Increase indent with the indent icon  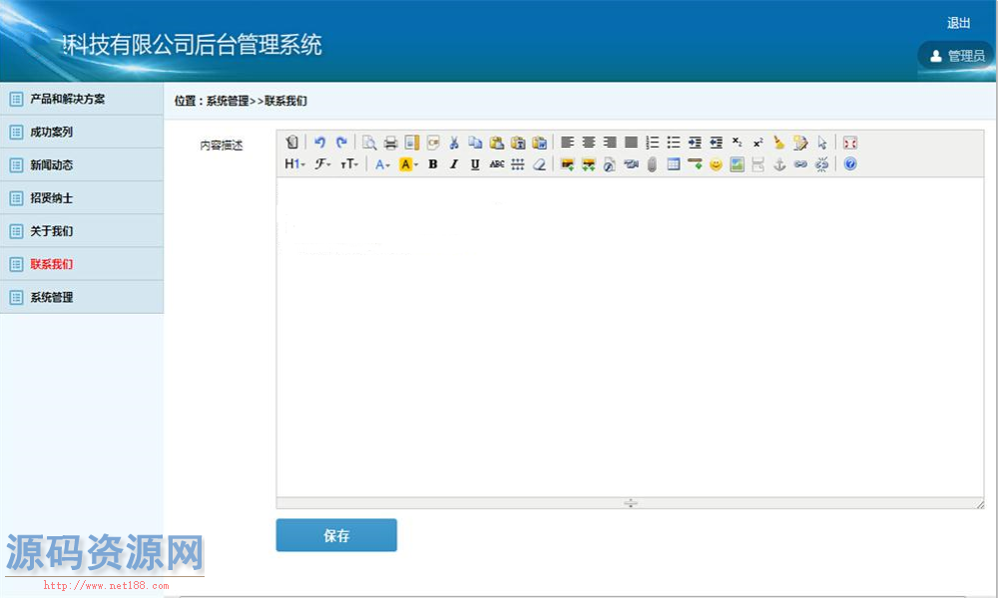[x=695, y=143]
